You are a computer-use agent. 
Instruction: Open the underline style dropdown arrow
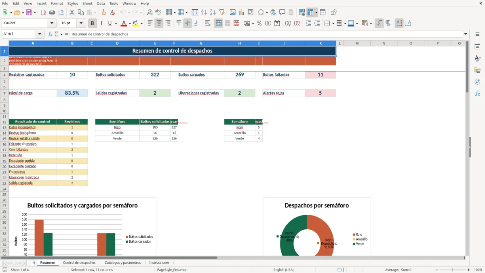point(116,23)
